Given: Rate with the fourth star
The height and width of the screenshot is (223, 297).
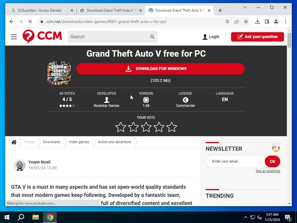Looking at the screenshot, I should point(159,127).
